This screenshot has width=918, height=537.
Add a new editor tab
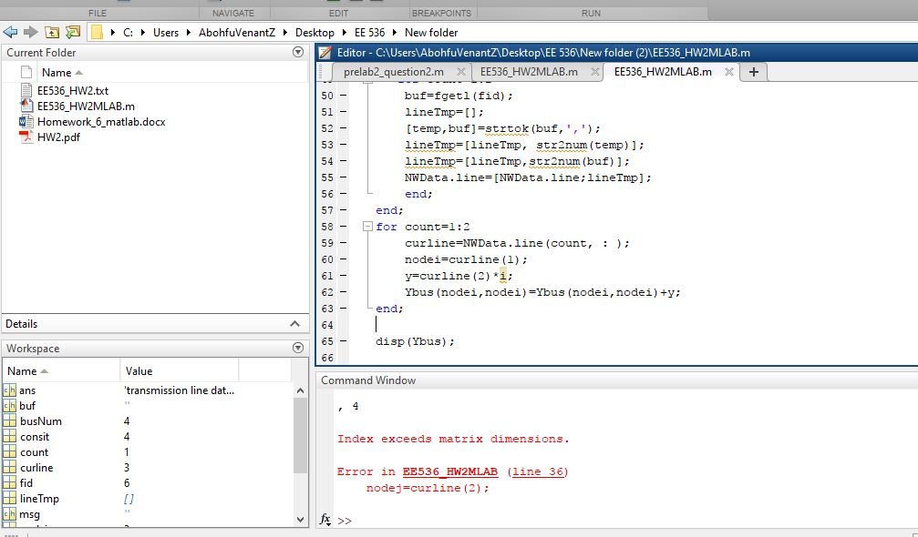coord(754,72)
